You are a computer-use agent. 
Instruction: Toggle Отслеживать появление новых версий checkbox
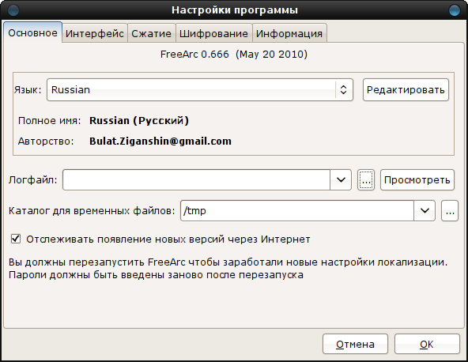pos(16,239)
